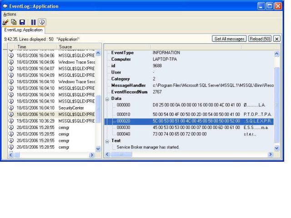Collapse the Text tree node
291x218 pixels.
click(107, 141)
